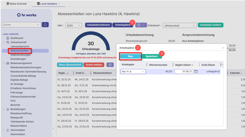Viewport: 245px width, 137px height.
Task: Open Reisekostenabrechnungen in the sidebar
Action: [26, 67]
